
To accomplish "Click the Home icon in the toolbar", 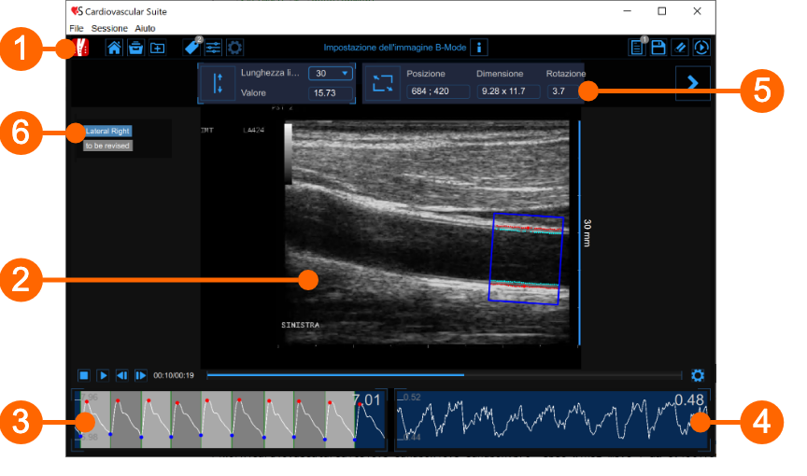I will 114,48.
